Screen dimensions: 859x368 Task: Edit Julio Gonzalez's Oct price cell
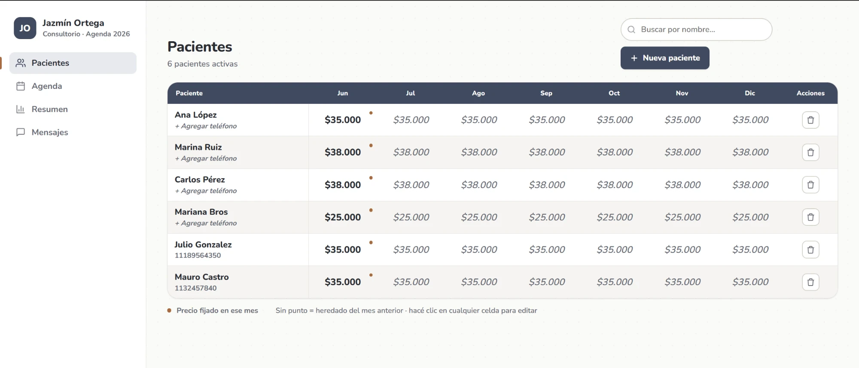pos(615,249)
